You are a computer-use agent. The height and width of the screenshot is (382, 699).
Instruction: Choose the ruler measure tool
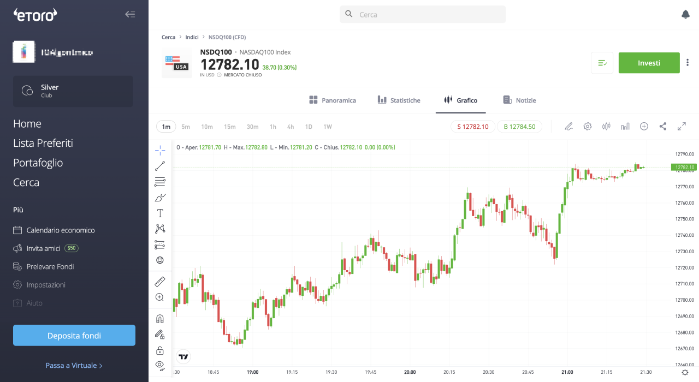160,282
